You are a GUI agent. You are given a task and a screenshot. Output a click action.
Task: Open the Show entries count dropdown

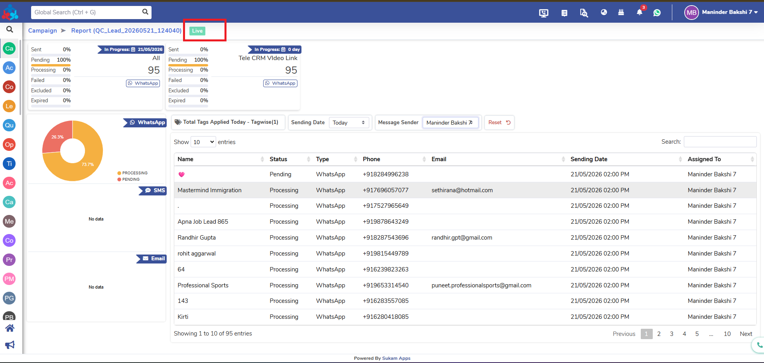[x=203, y=142]
